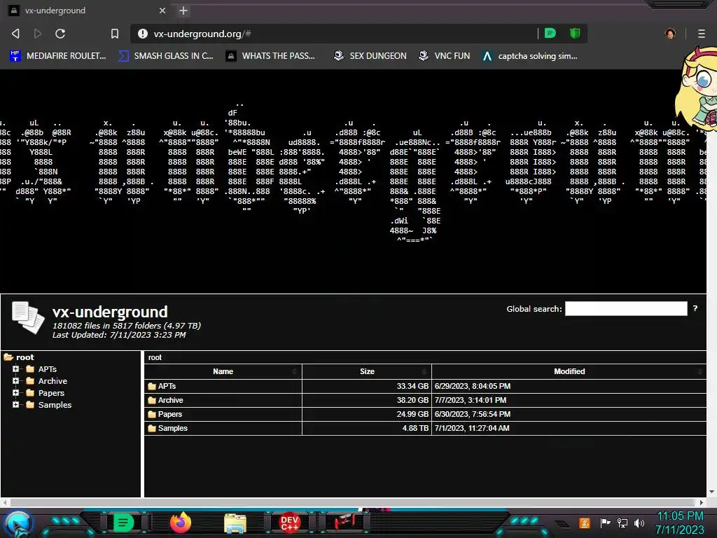Open WHATS THE PASS... bookmark
This screenshot has height=538, width=717.
(271, 56)
